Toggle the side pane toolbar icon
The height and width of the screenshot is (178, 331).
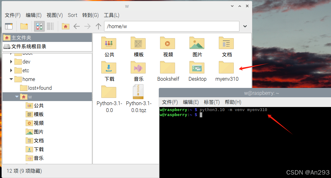tap(9, 26)
